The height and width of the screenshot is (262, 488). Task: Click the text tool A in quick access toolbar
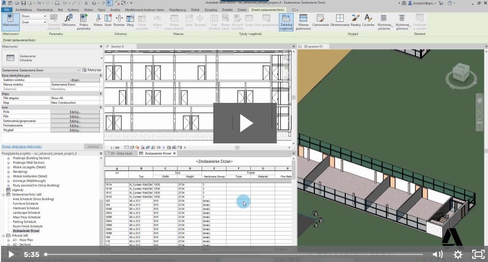pos(86,3)
